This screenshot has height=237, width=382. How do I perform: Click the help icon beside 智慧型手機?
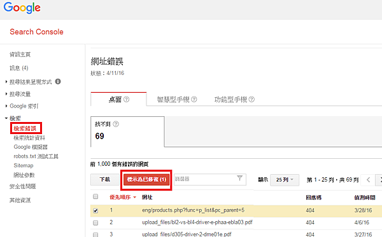(194, 99)
